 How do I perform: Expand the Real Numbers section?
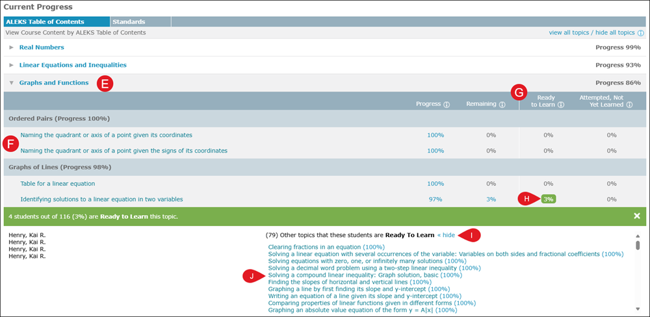coord(11,47)
